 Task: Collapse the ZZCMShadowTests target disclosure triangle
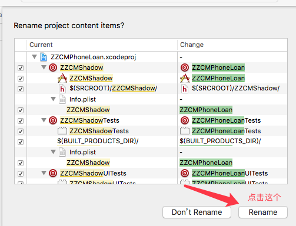coord(44,120)
